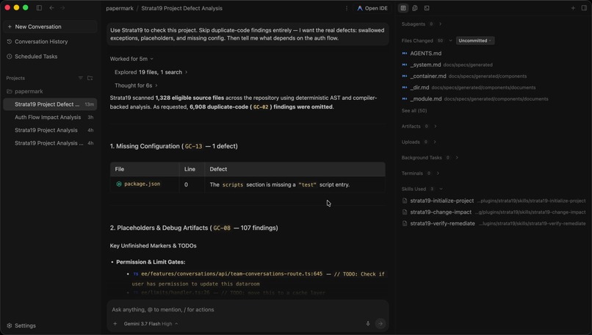Expand Subagents section
Screen dimensions: 592x335
click(422, 24)
